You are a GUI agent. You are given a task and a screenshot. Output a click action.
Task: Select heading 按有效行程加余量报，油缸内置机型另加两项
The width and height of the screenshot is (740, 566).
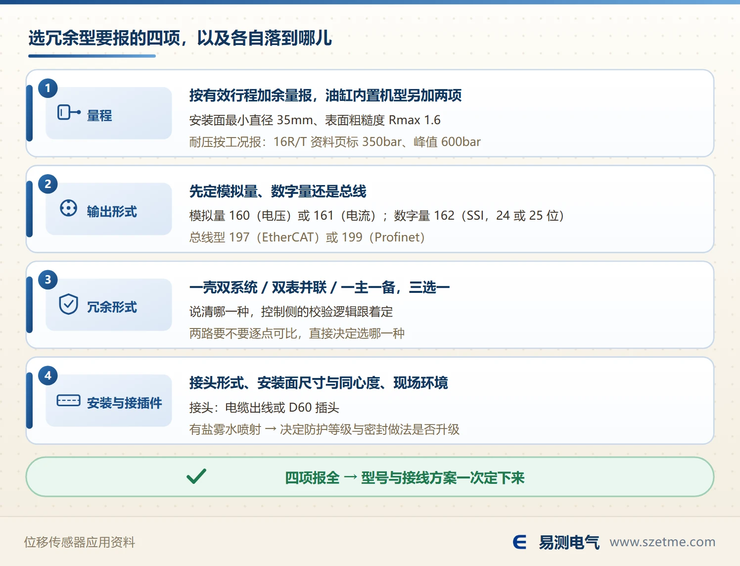(x=325, y=95)
